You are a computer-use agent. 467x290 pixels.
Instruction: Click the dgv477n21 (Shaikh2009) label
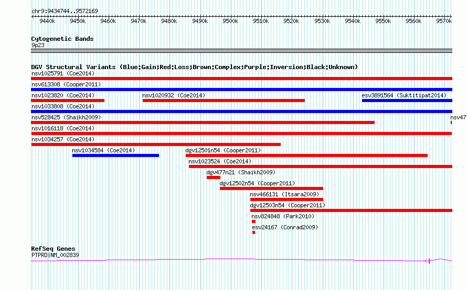click(241, 172)
